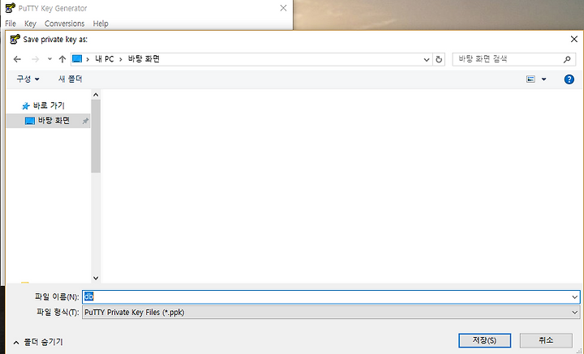Open Conversions menu in PuTTY Key Generator
Screen dimensions: 584x354
pos(64,23)
